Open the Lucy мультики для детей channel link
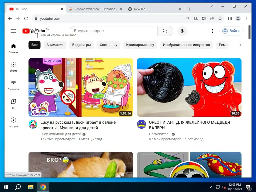 pos(61,134)
